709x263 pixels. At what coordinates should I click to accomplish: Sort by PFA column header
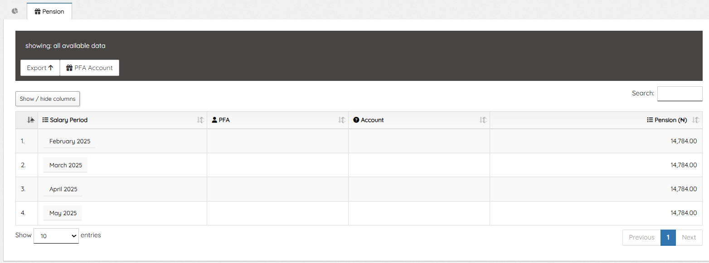pyautogui.click(x=277, y=120)
